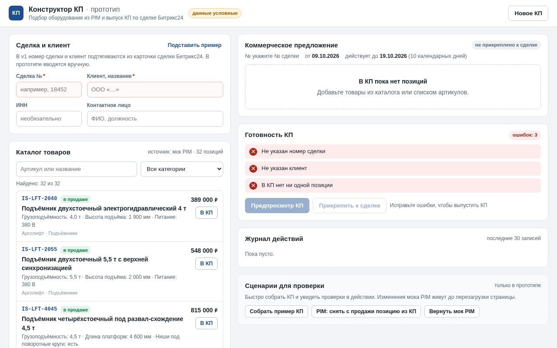Focus the 'Сделка №' input field
Image resolution: width=557 pixels, height=348 pixels.
pyautogui.click(x=49, y=90)
